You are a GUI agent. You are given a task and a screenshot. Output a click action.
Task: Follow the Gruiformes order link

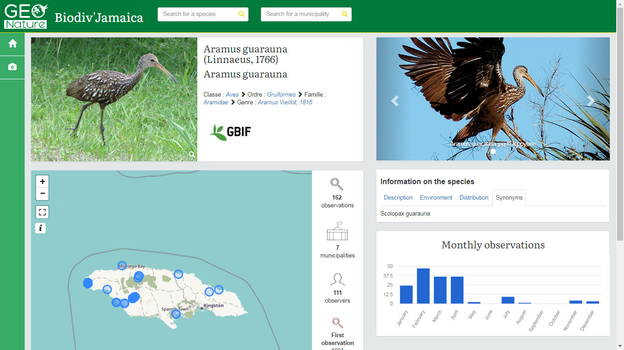[281, 95]
